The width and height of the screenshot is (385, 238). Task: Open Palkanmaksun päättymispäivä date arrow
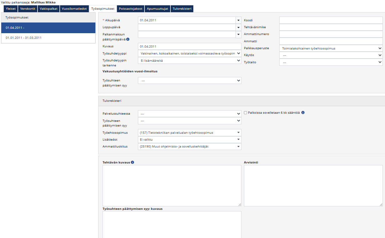click(x=238, y=34)
